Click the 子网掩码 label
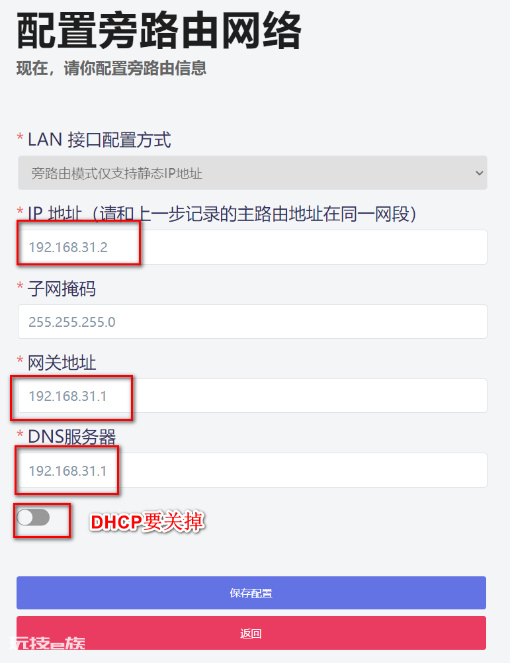 coord(62,288)
